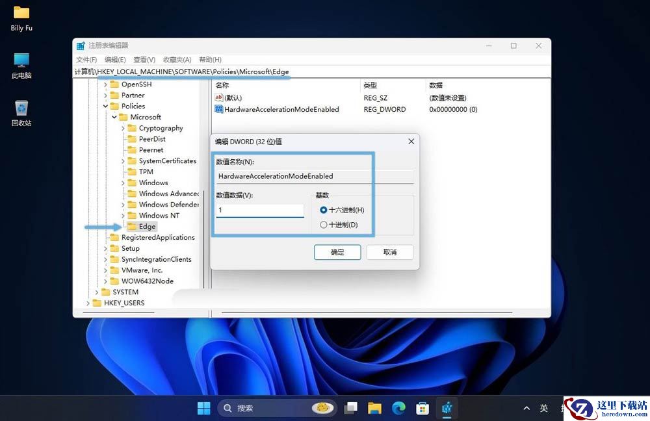The width and height of the screenshot is (650, 421).
Task: Click the Registry Editor taskbar icon
Action: click(x=447, y=408)
